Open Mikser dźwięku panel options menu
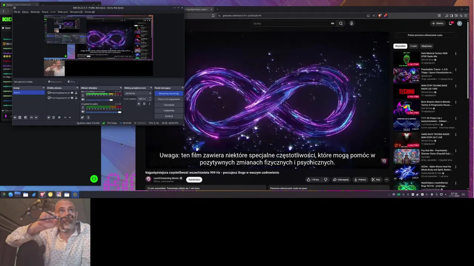Viewport: 474px width, 266px height. (88, 117)
